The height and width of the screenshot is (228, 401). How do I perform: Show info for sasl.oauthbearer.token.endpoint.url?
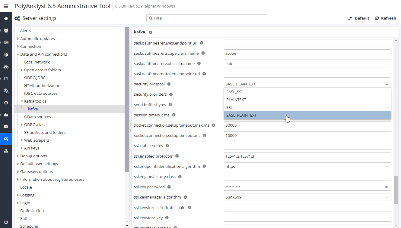204,74
